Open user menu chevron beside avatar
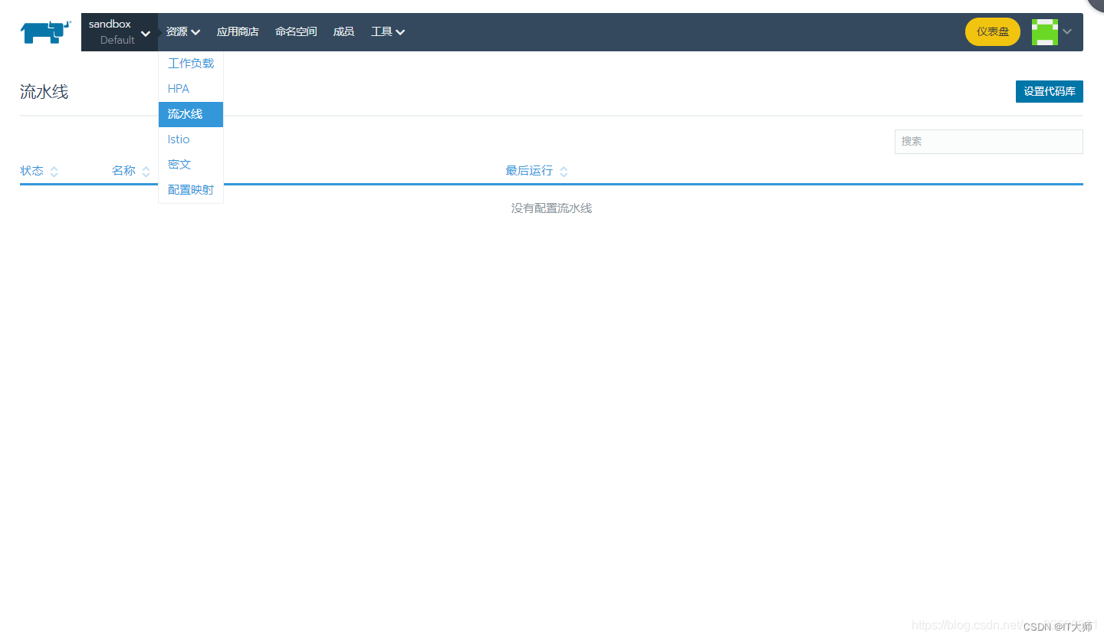The image size is (1104, 639). click(1067, 31)
